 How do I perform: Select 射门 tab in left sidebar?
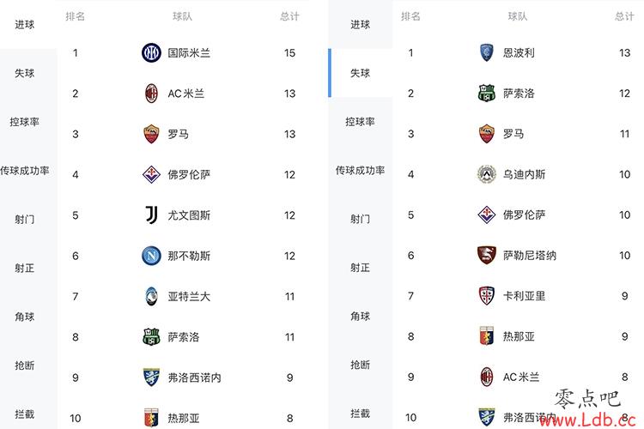coord(25,220)
